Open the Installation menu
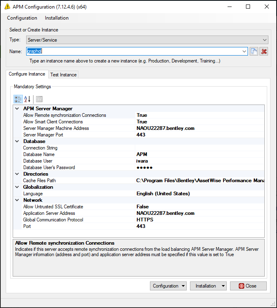 pyautogui.click(x=57, y=18)
